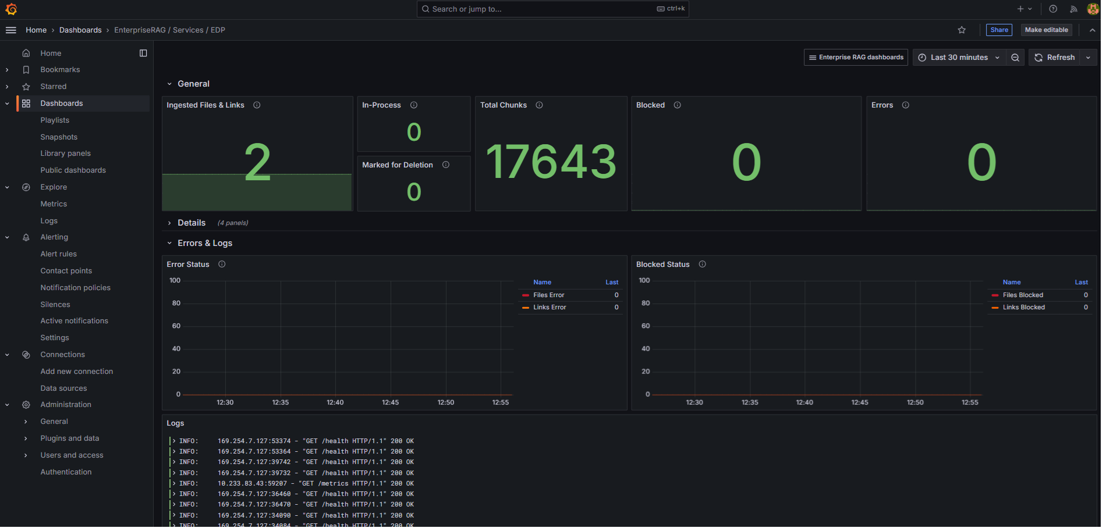Expand Users and access submenu
This screenshot has height=528, width=1106.
click(x=26, y=455)
